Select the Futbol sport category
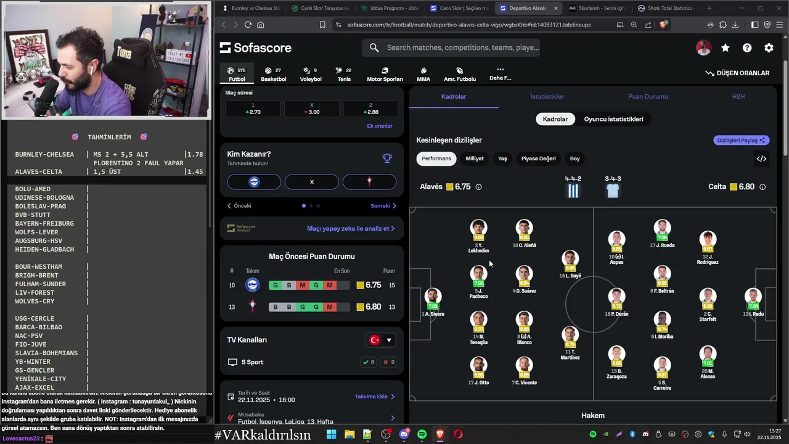Image resolution: width=789 pixels, height=444 pixels. 237,75
